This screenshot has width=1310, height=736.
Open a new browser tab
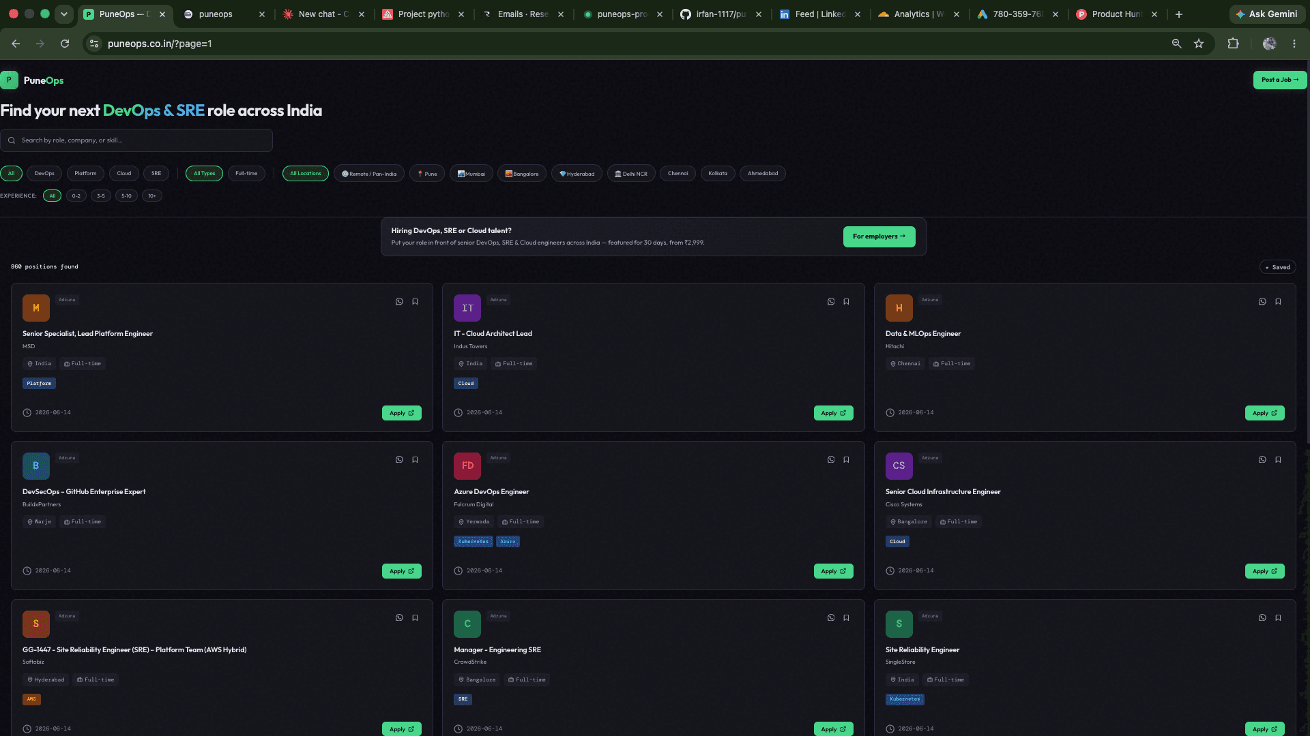click(1179, 14)
